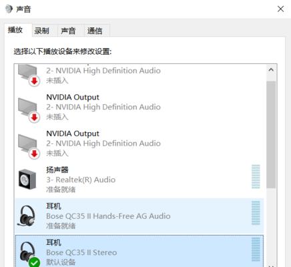Click the scrollbar up arrow
The height and width of the screenshot is (267, 291).
[271, 70]
